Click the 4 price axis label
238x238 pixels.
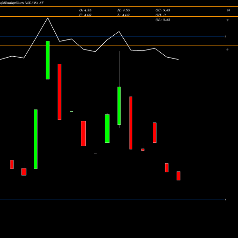click(225, 199)
